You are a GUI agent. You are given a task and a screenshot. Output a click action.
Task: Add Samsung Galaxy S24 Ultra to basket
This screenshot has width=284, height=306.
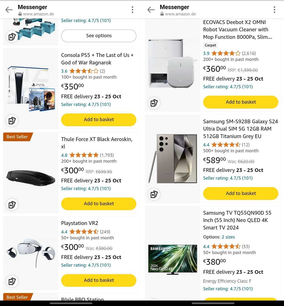tap(241, 193)
